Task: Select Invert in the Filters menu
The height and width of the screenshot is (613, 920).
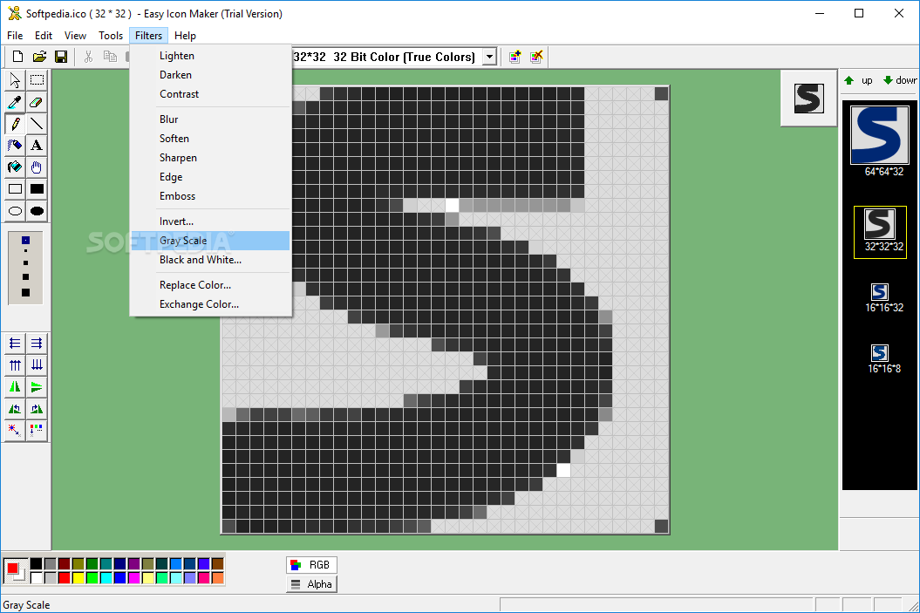Action: point(210,221)
